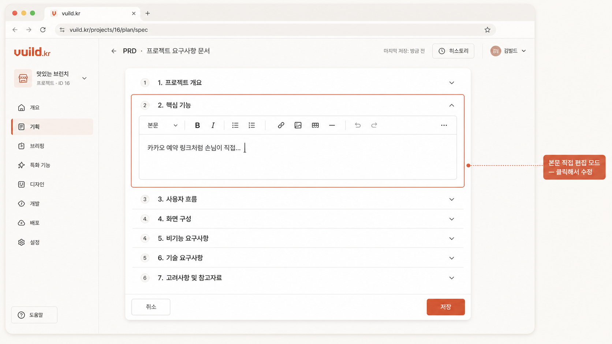
Task: Click the 프로젝트 요구사항 문서 title
Action: pyautogui.click(x=178, y=51)
